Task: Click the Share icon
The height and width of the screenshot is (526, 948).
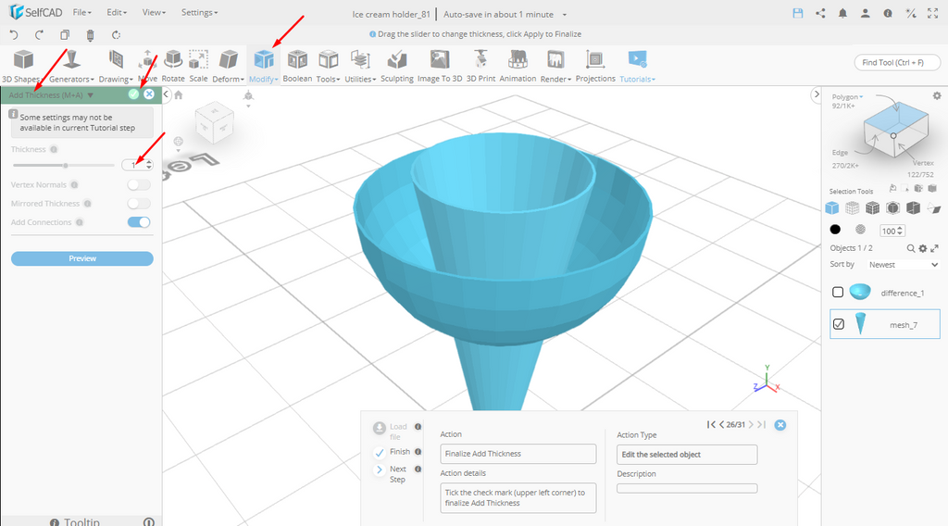Action: pyautogui.click(x=820, y=13)
